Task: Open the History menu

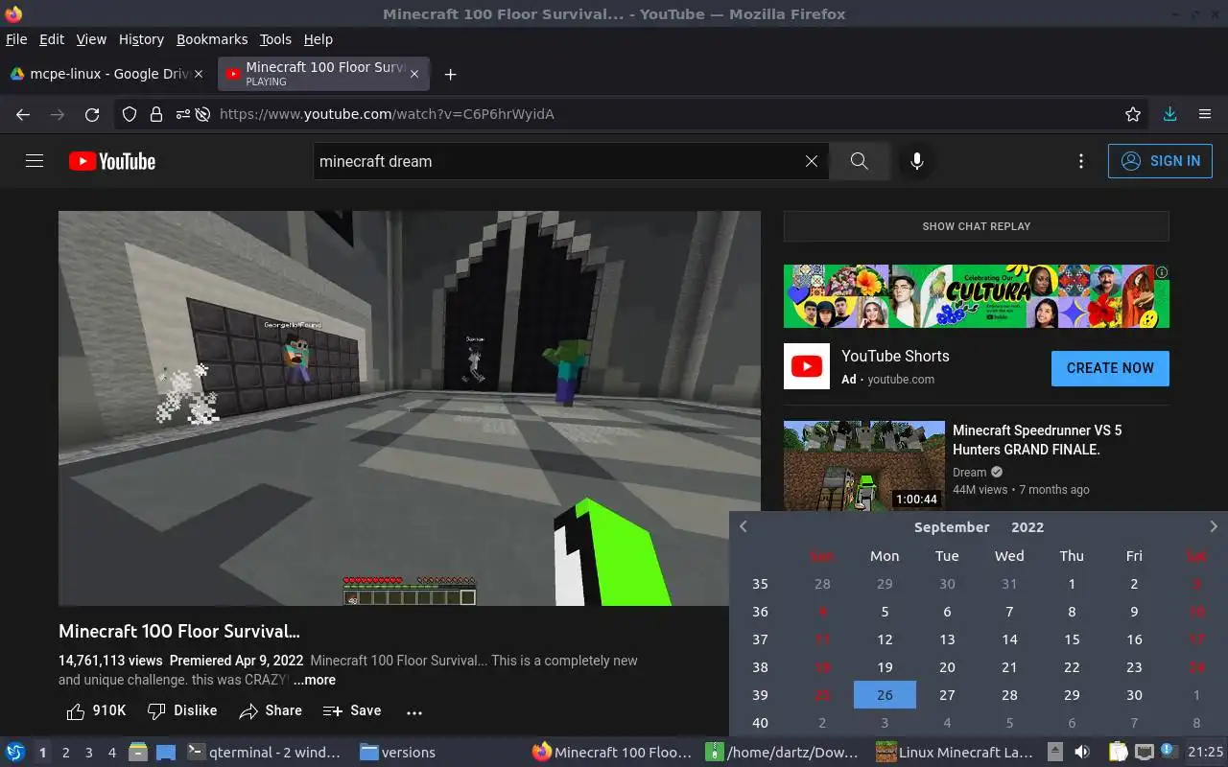Action: click(x=141, y=39)
